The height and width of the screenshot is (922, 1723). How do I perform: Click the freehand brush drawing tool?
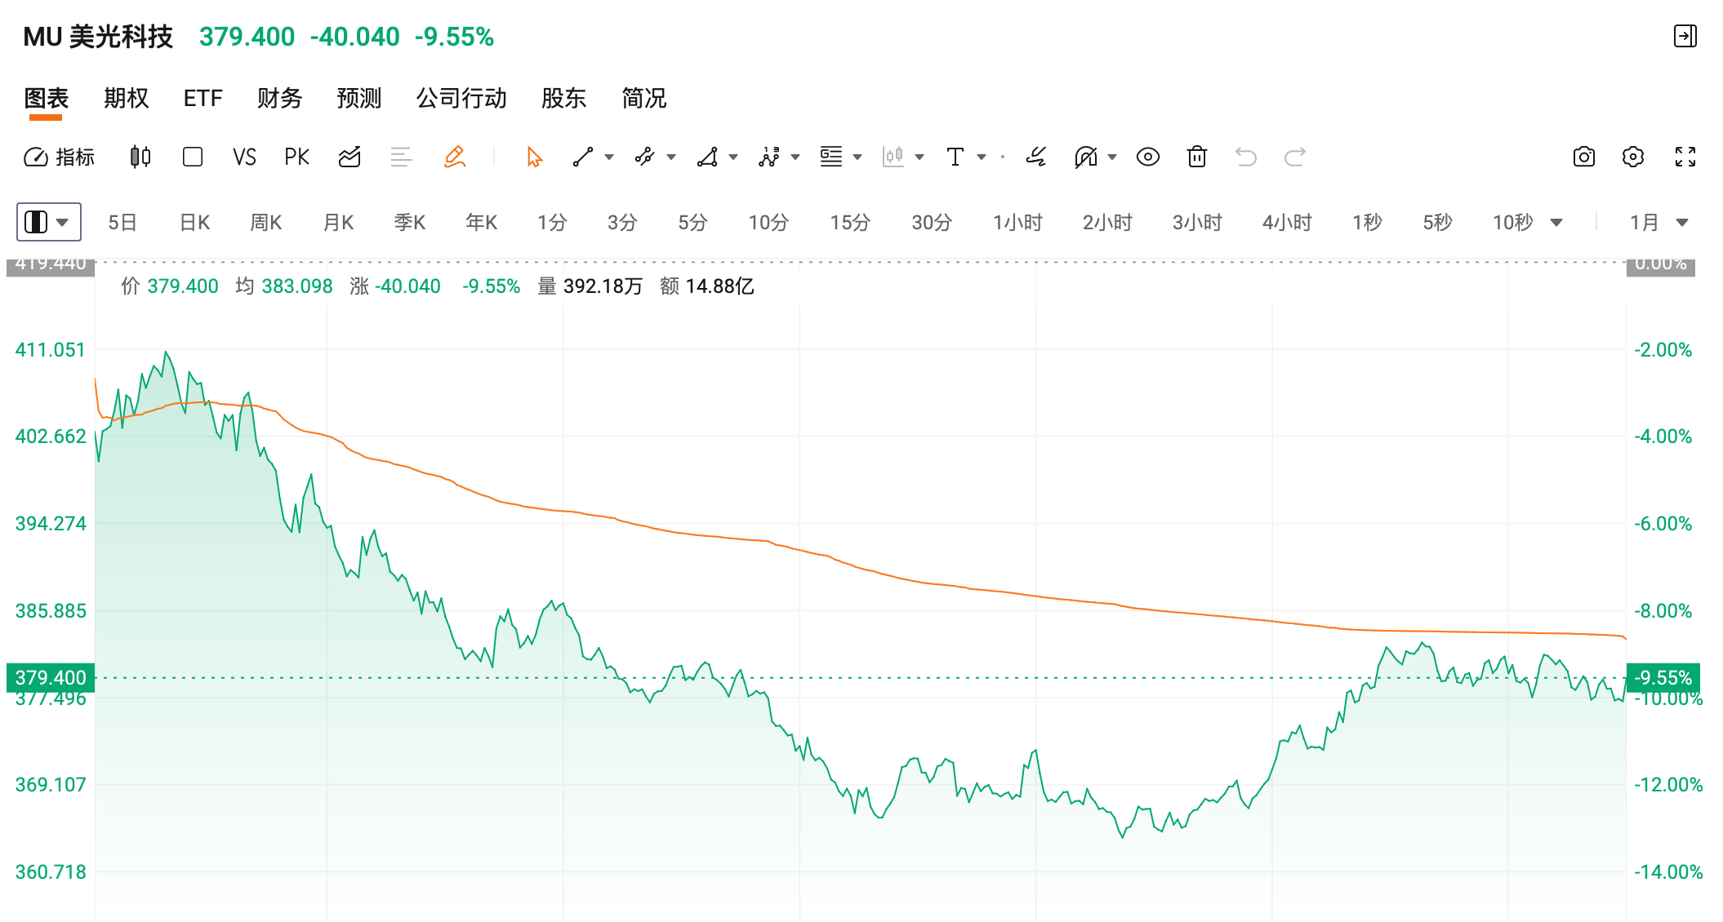pyautogui.click(x=1036, y=157)
